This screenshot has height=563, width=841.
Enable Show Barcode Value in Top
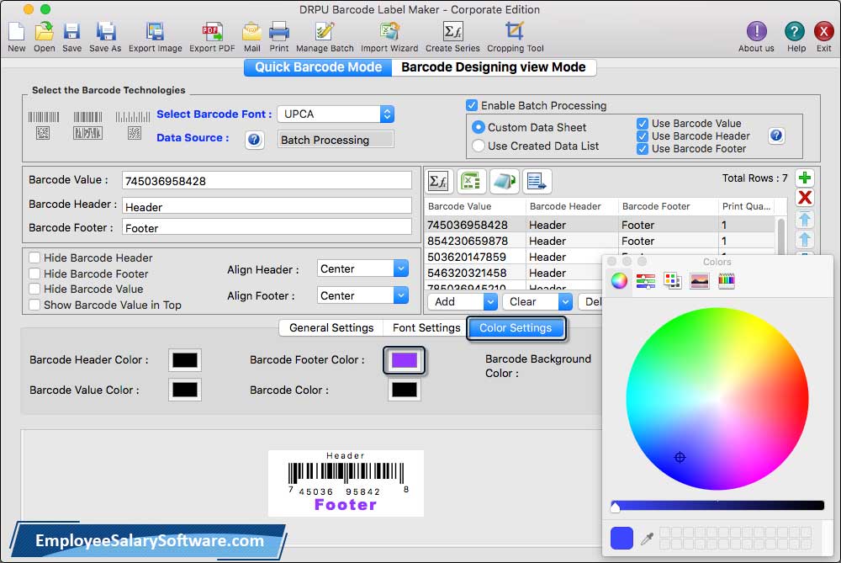coord(34,305)
